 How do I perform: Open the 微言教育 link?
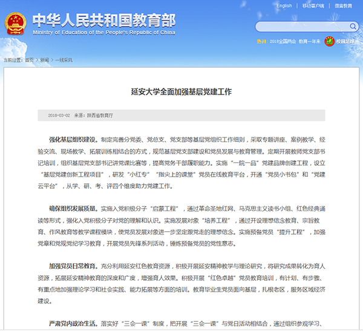(343, 6)
